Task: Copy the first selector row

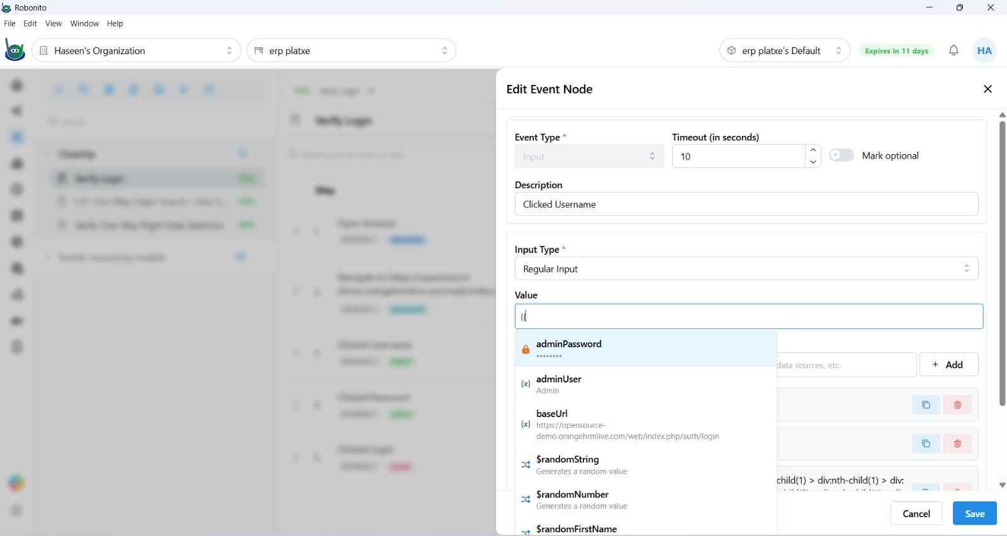Action: pos(926,405)
